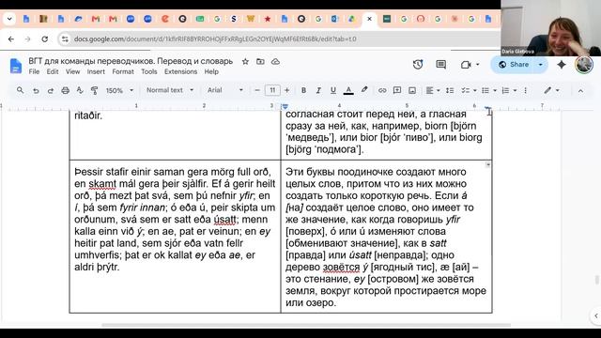This screenshot has width=601, height=338.
Task: Click the underlined word зовётся
Action: pyautogui.click(x=341, y=267)
